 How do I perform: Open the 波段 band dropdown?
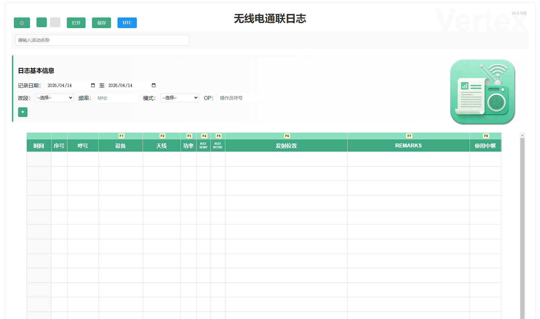[x=54, y=98]
